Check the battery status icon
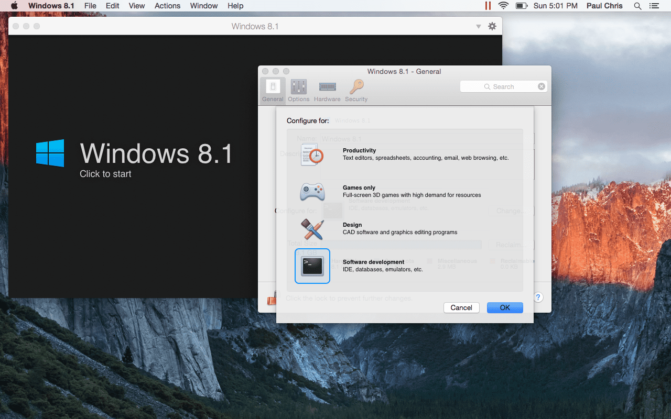671x419 pixels. 522,6
